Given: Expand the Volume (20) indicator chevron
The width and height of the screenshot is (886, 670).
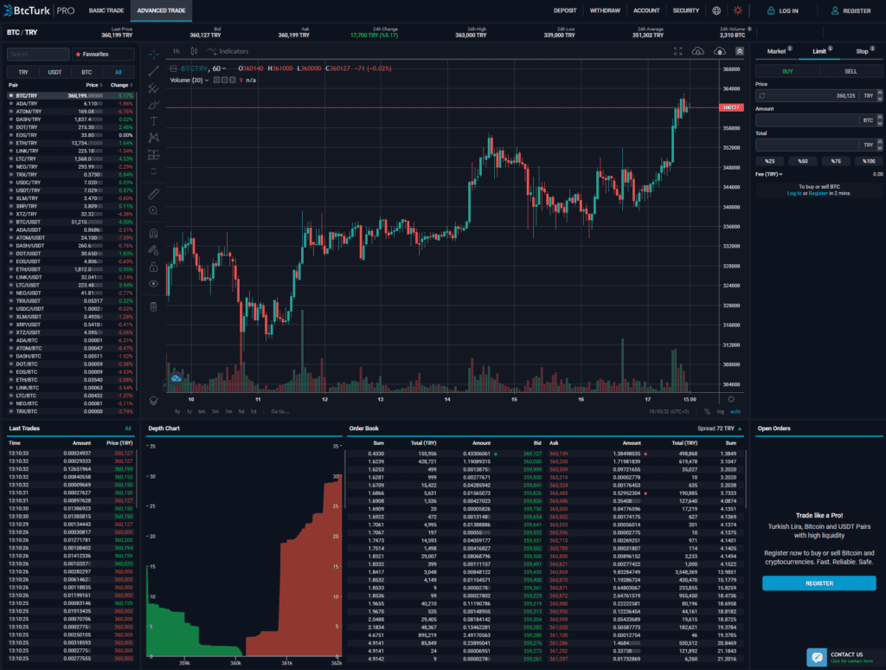Looking at the screenshot, I should 207,81.
